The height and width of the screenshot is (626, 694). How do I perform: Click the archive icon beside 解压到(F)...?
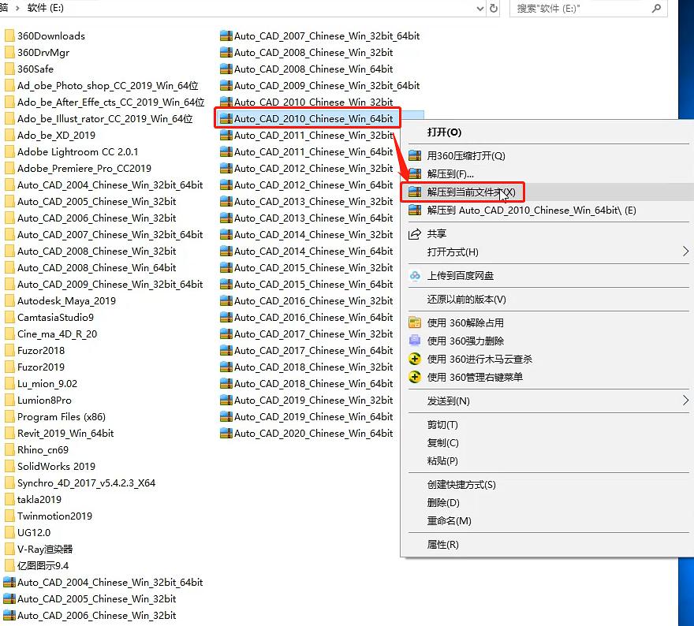(415, 174)
